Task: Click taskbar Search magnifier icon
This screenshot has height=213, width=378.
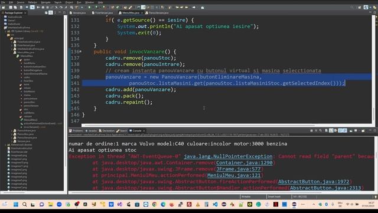Action: pyautogui.click(x=25, y=205)
